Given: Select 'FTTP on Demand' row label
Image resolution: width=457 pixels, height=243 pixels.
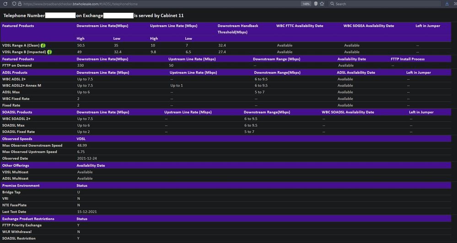Looking at the screenshot, I should tap(17, 65).
